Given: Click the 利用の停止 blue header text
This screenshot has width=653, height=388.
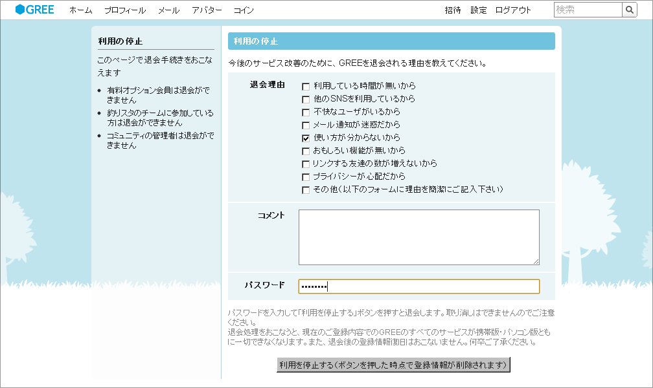Looking at the screenshot, I should (256, 41).
